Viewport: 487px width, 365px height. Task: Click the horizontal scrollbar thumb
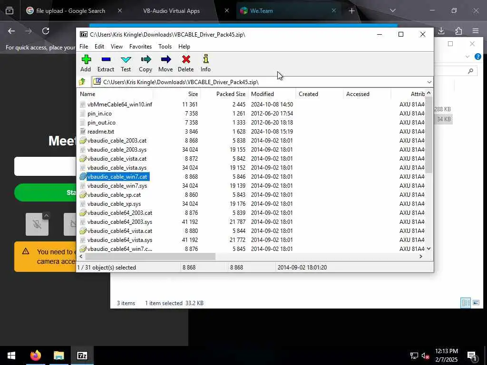(150, 256)
